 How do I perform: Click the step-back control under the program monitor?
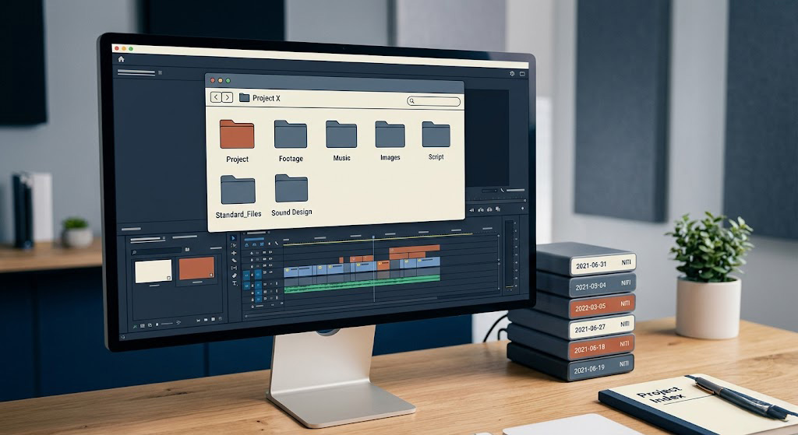[x=471, y=210]
